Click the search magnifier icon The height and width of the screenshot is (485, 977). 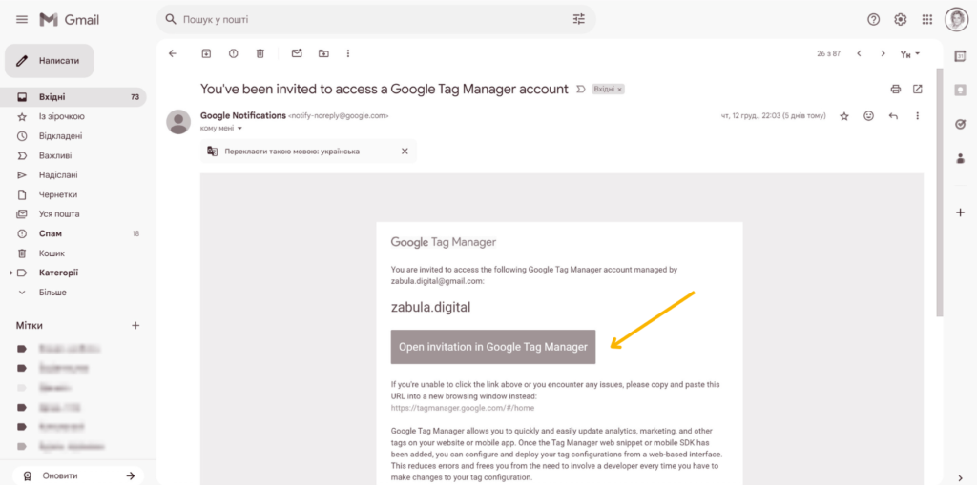point(171,19)
